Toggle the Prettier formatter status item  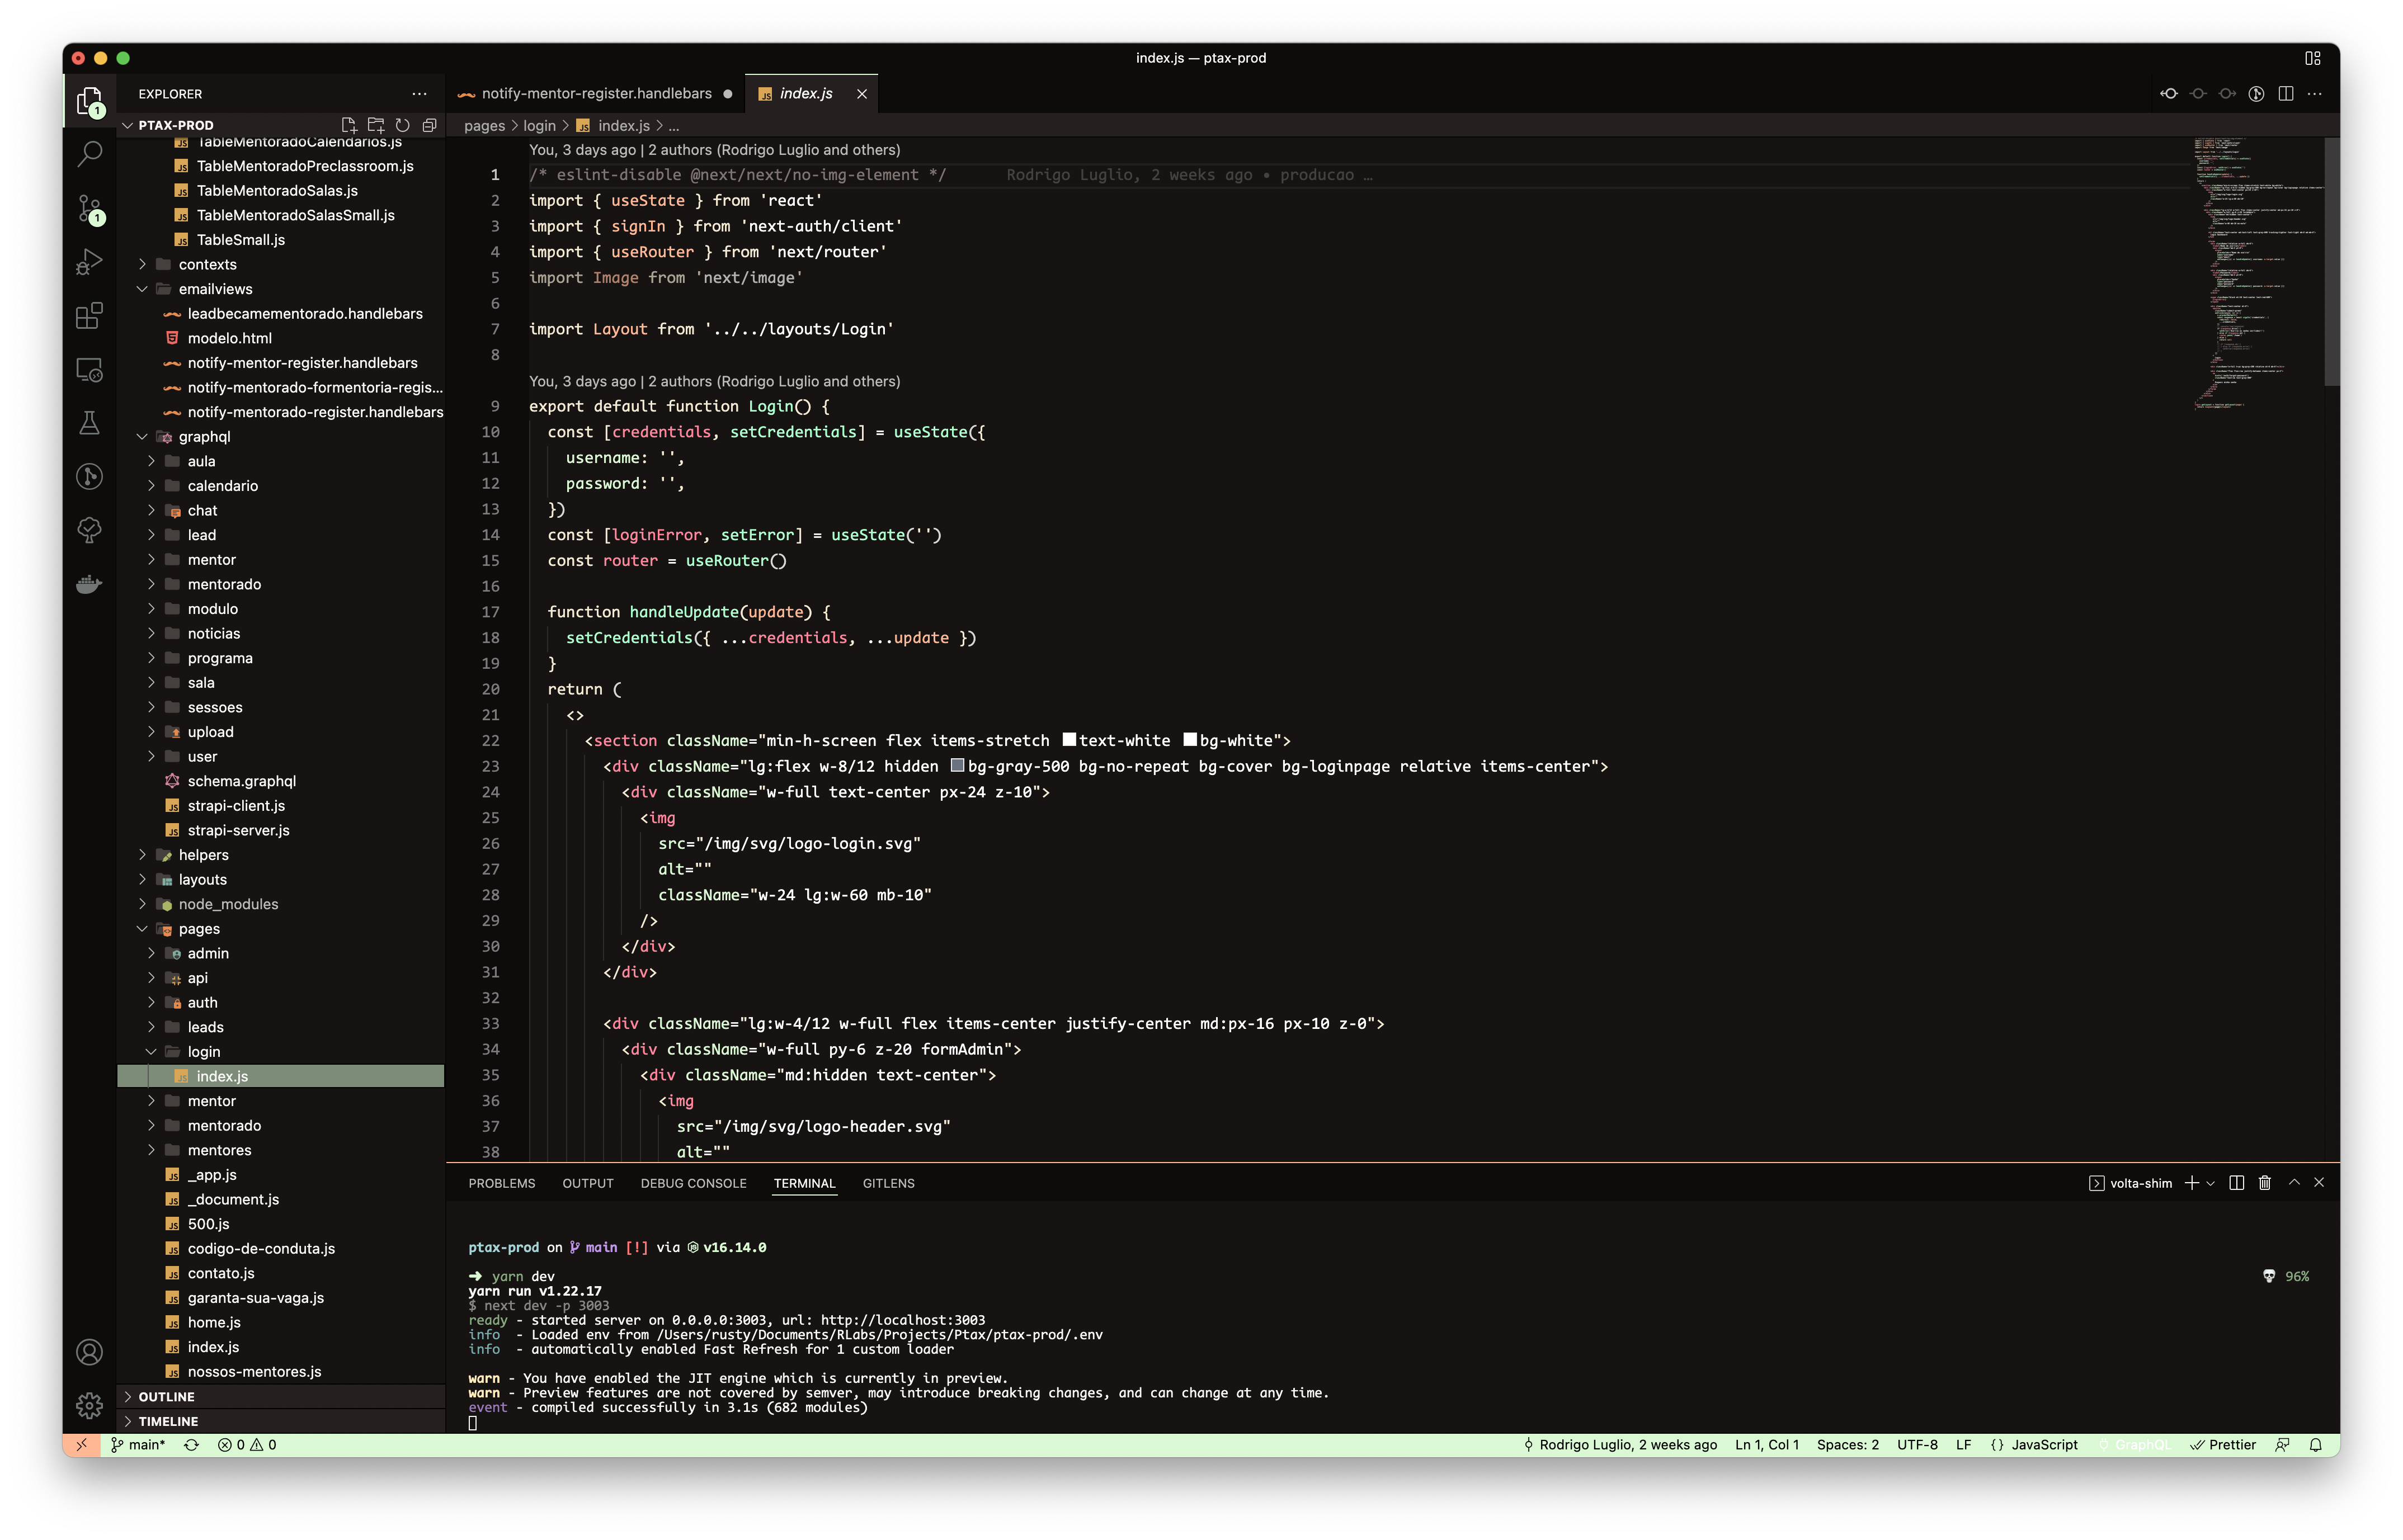coord(2223,1445)
